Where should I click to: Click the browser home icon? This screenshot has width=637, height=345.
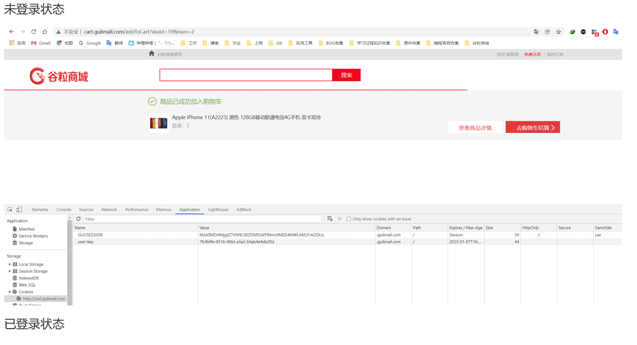tap(45, 32)
